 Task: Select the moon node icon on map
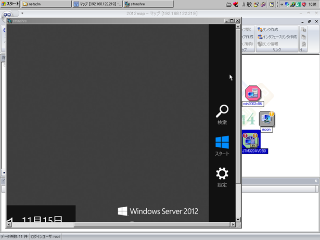point(267,119)
